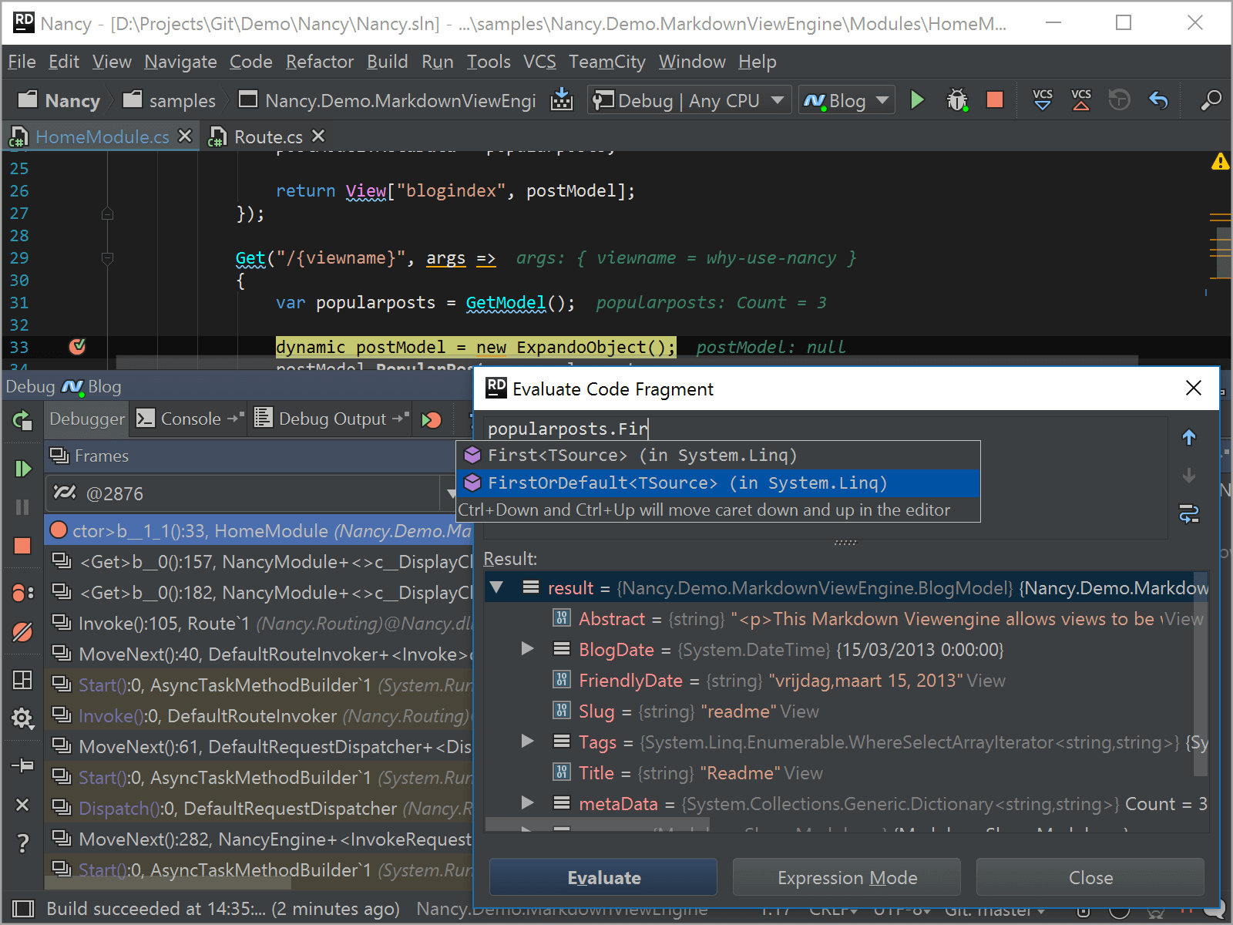Run the Blog configuration with green play
Screen dimensions: 1233x925
click(917, 100)
